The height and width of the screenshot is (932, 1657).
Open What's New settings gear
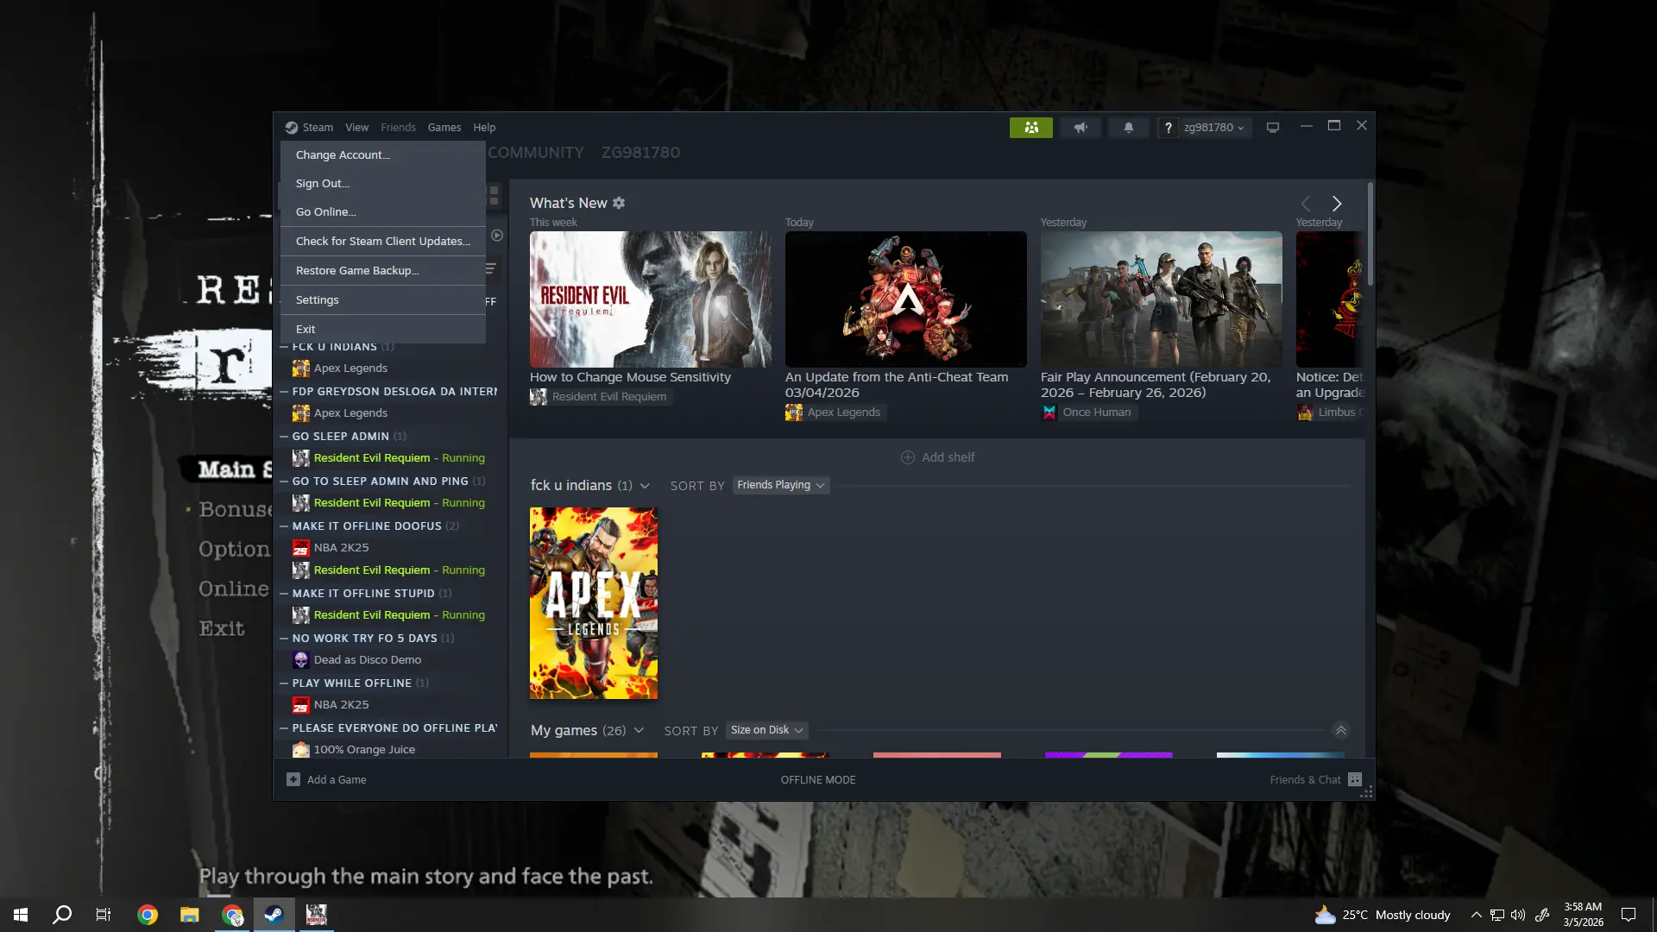click(619, 203)
